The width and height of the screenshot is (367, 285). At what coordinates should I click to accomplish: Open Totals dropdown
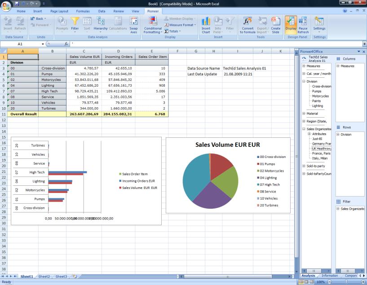(x=172, y=31)
